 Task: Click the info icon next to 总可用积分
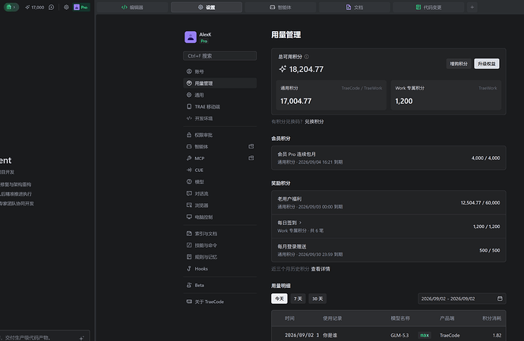click(x=307, y=57)
